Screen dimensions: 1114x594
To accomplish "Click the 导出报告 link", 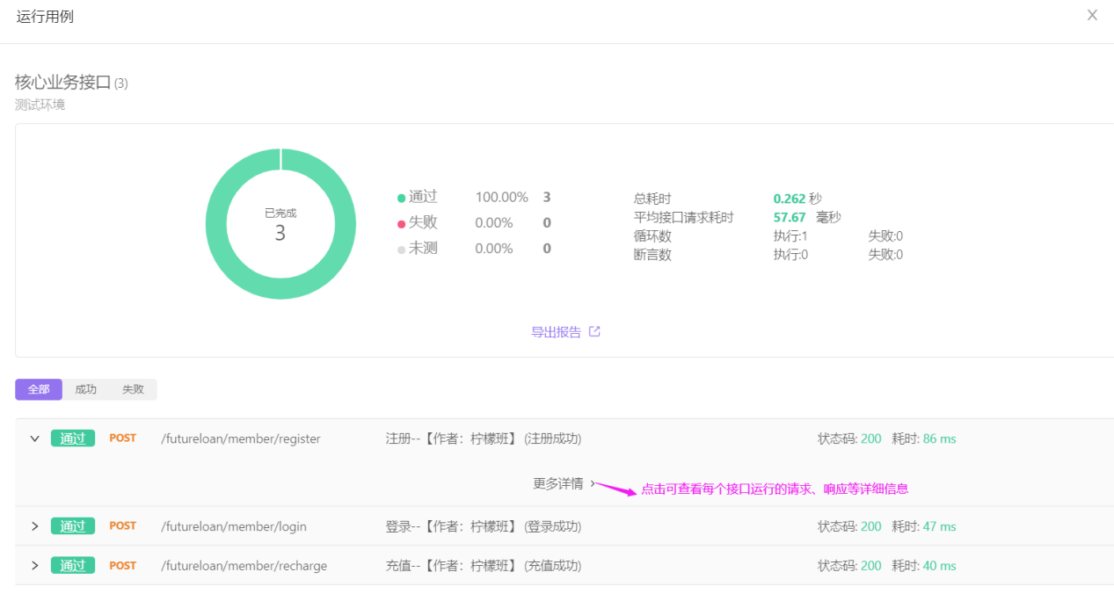I will (556, 332).
